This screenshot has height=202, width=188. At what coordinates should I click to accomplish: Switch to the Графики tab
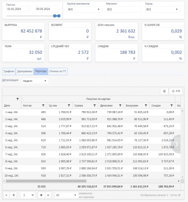tap(9, 71)
